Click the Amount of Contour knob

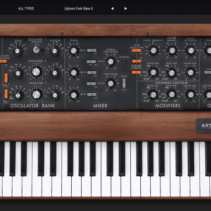pyautogui.click(x=191, y=51)
